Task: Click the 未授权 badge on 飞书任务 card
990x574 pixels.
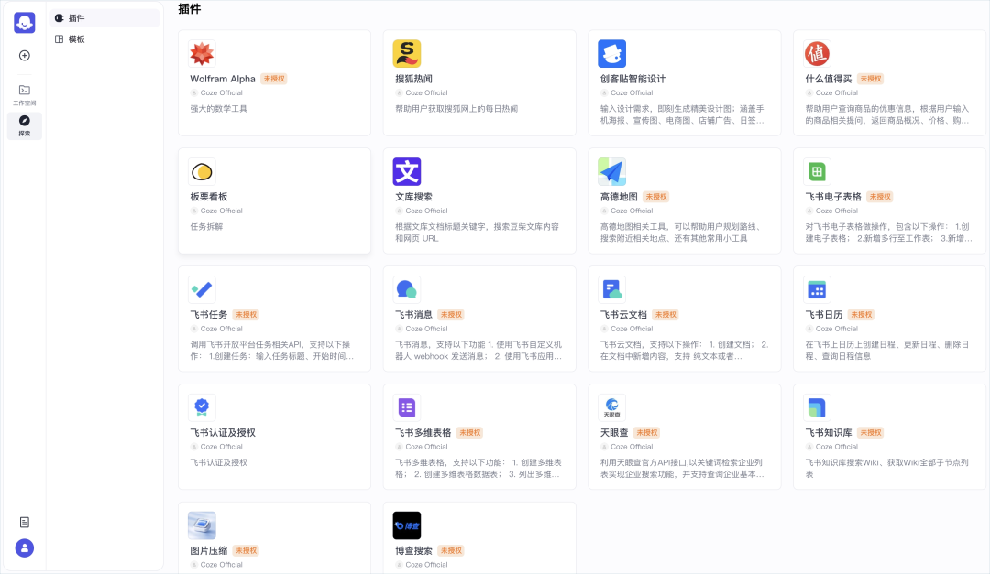Action: tap(245, 314)
